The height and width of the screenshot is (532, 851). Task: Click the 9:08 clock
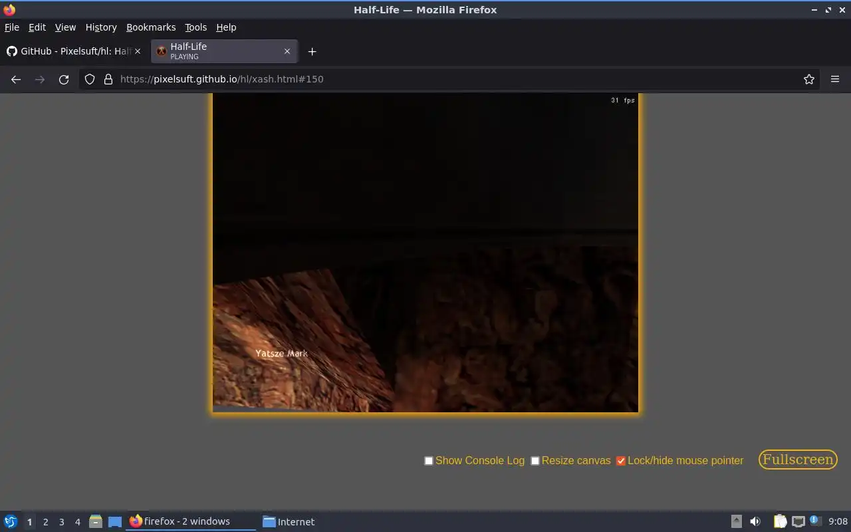[838, 521]
